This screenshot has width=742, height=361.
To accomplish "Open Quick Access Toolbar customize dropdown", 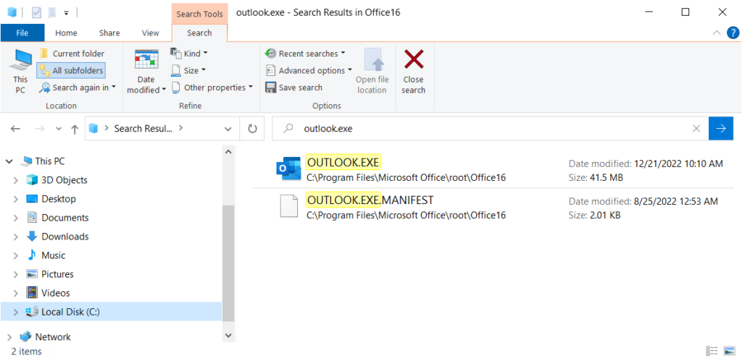I will coord(66,13).
